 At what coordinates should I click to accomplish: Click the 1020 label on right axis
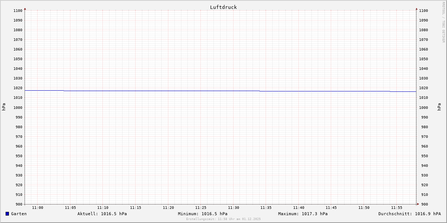point(424,88)
